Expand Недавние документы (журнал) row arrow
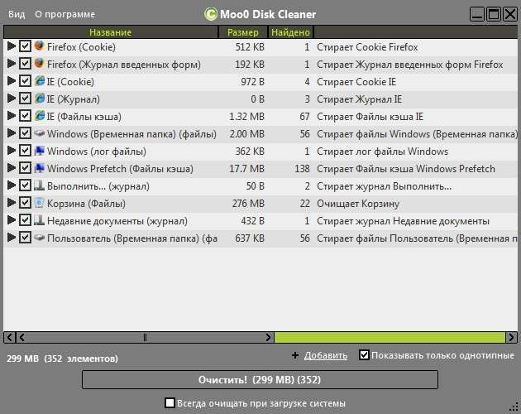This screenshot has height=414, width=521. [12, 220]
